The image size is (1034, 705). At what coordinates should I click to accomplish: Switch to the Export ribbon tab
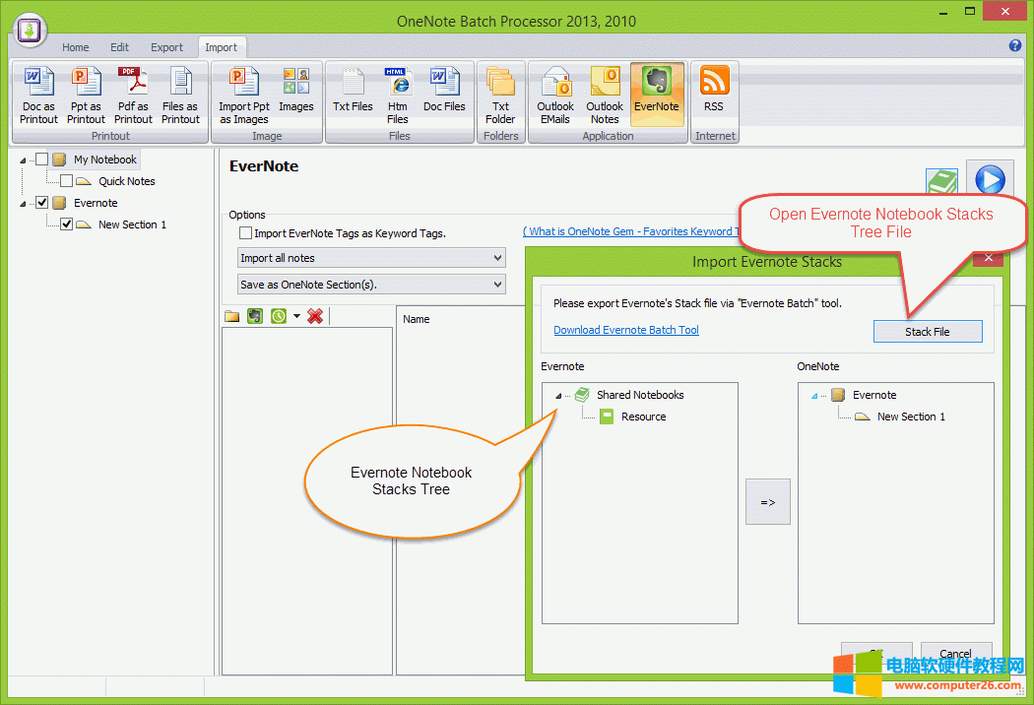[166, 46]
